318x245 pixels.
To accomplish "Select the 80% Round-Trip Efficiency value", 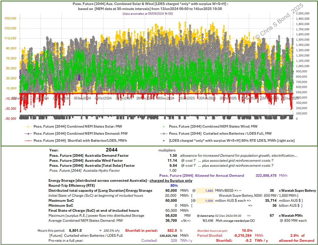I will pos(174,186).
